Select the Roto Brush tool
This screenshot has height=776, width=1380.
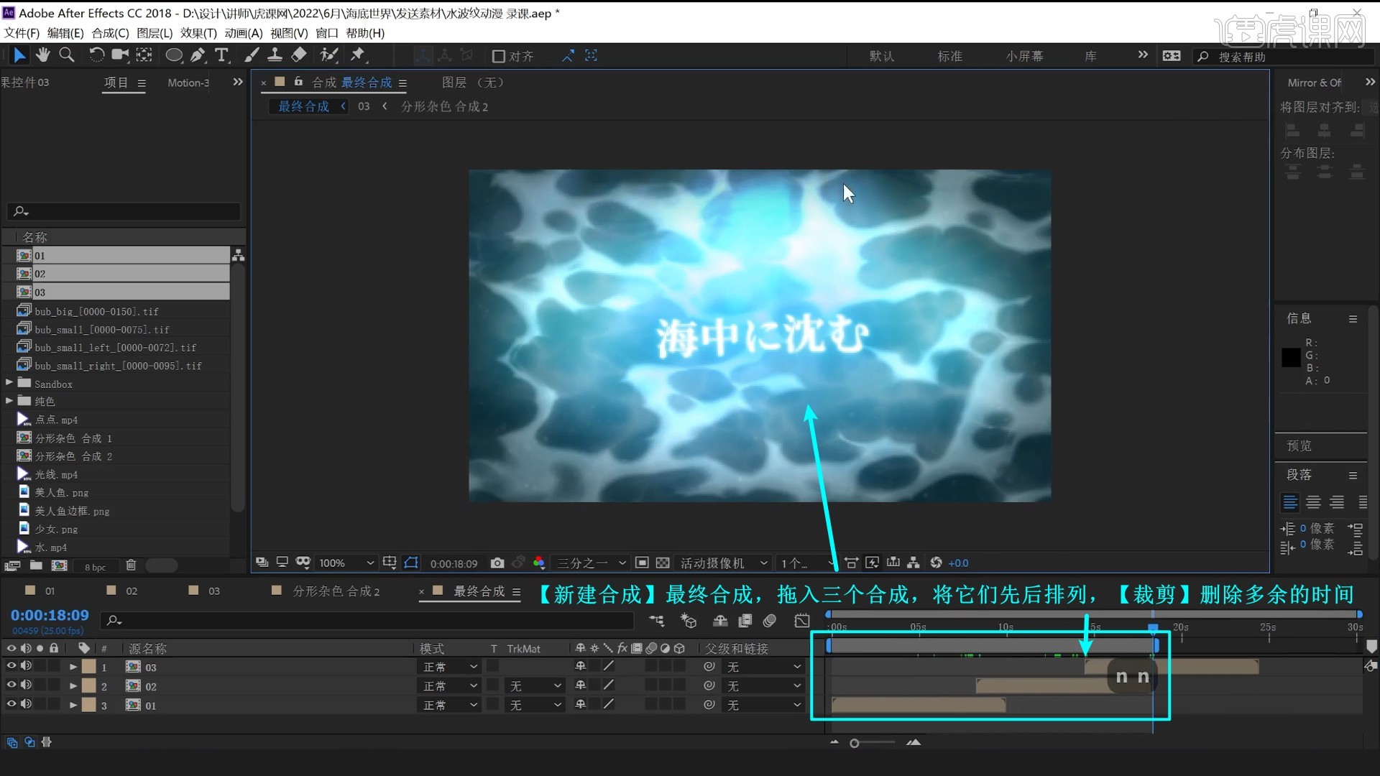[x=329, y=55]
